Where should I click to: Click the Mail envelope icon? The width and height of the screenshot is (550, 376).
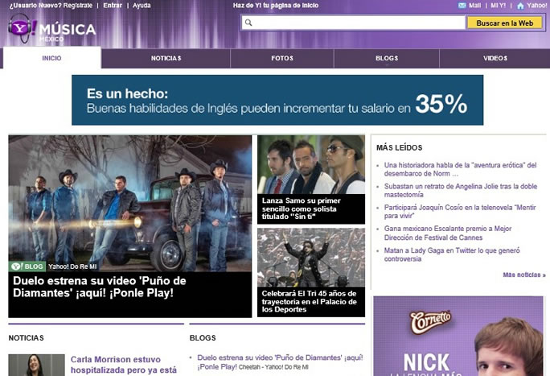tap(462, 6)
